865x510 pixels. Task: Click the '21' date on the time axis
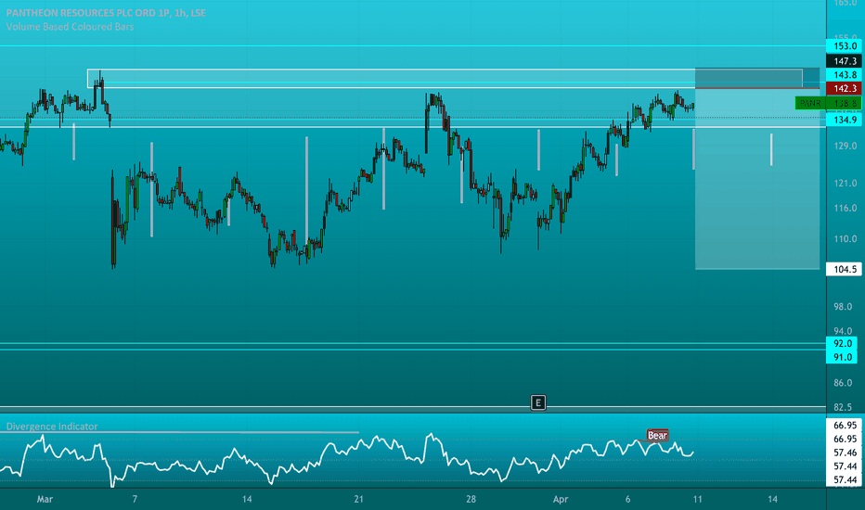tap(359, 499)
